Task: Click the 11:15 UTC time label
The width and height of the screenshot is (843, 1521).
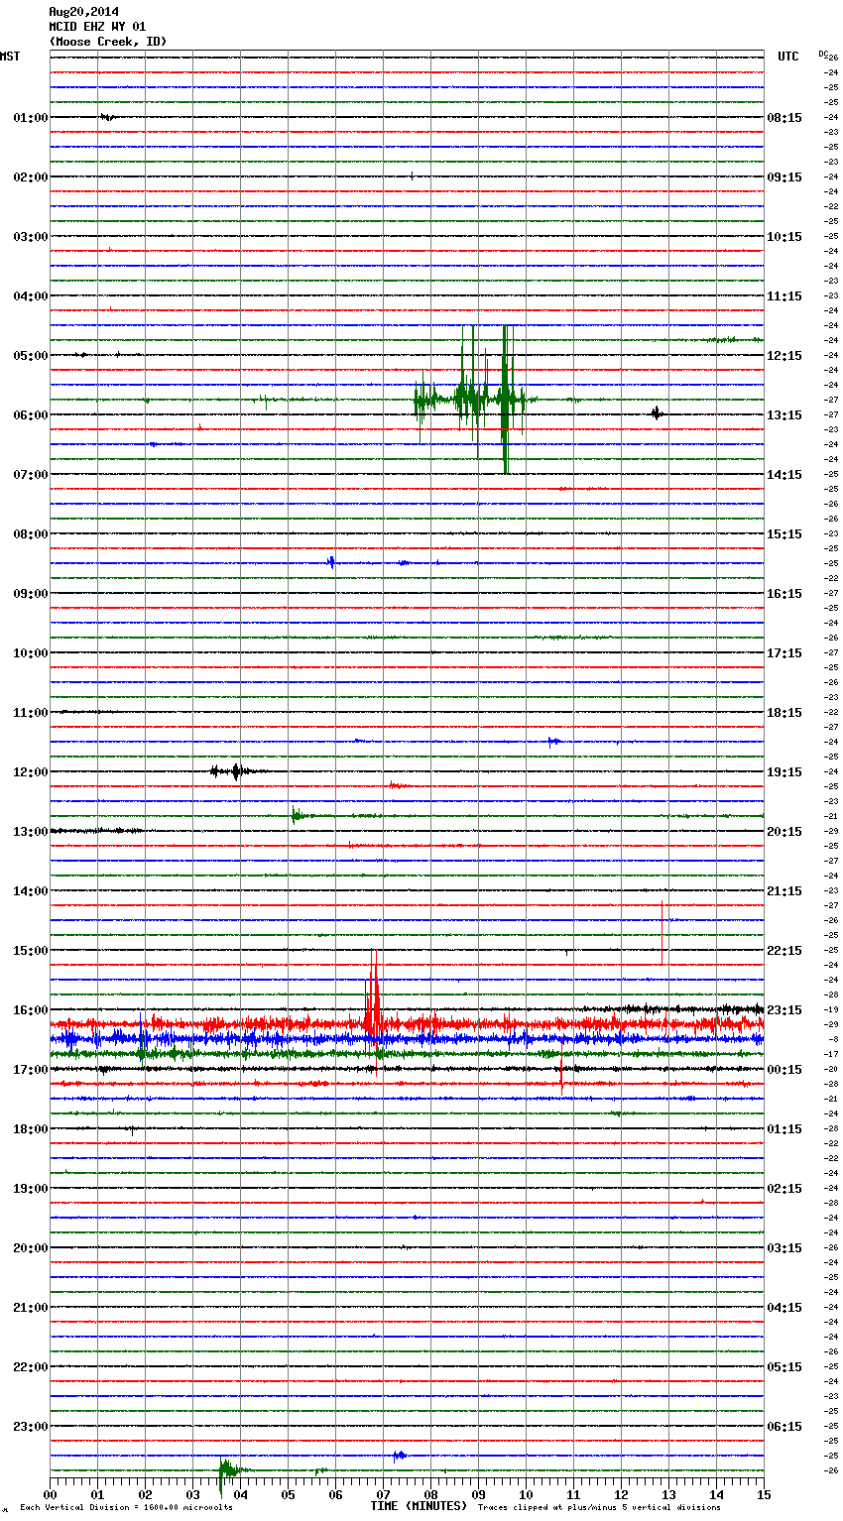Action: [784, 296]
